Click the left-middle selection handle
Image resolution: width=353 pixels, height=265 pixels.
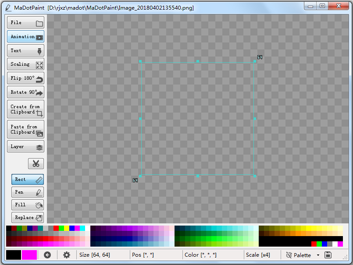pyautogui.click(x=140, y=119)
